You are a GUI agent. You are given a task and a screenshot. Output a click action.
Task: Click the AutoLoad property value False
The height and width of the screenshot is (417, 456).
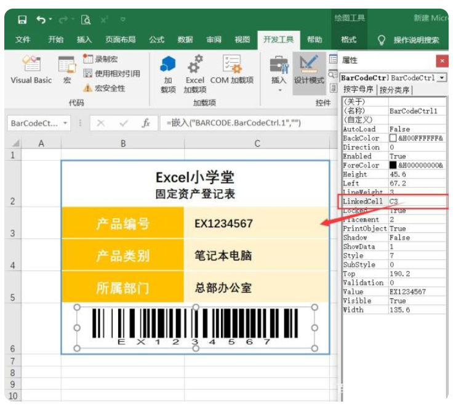417,129
